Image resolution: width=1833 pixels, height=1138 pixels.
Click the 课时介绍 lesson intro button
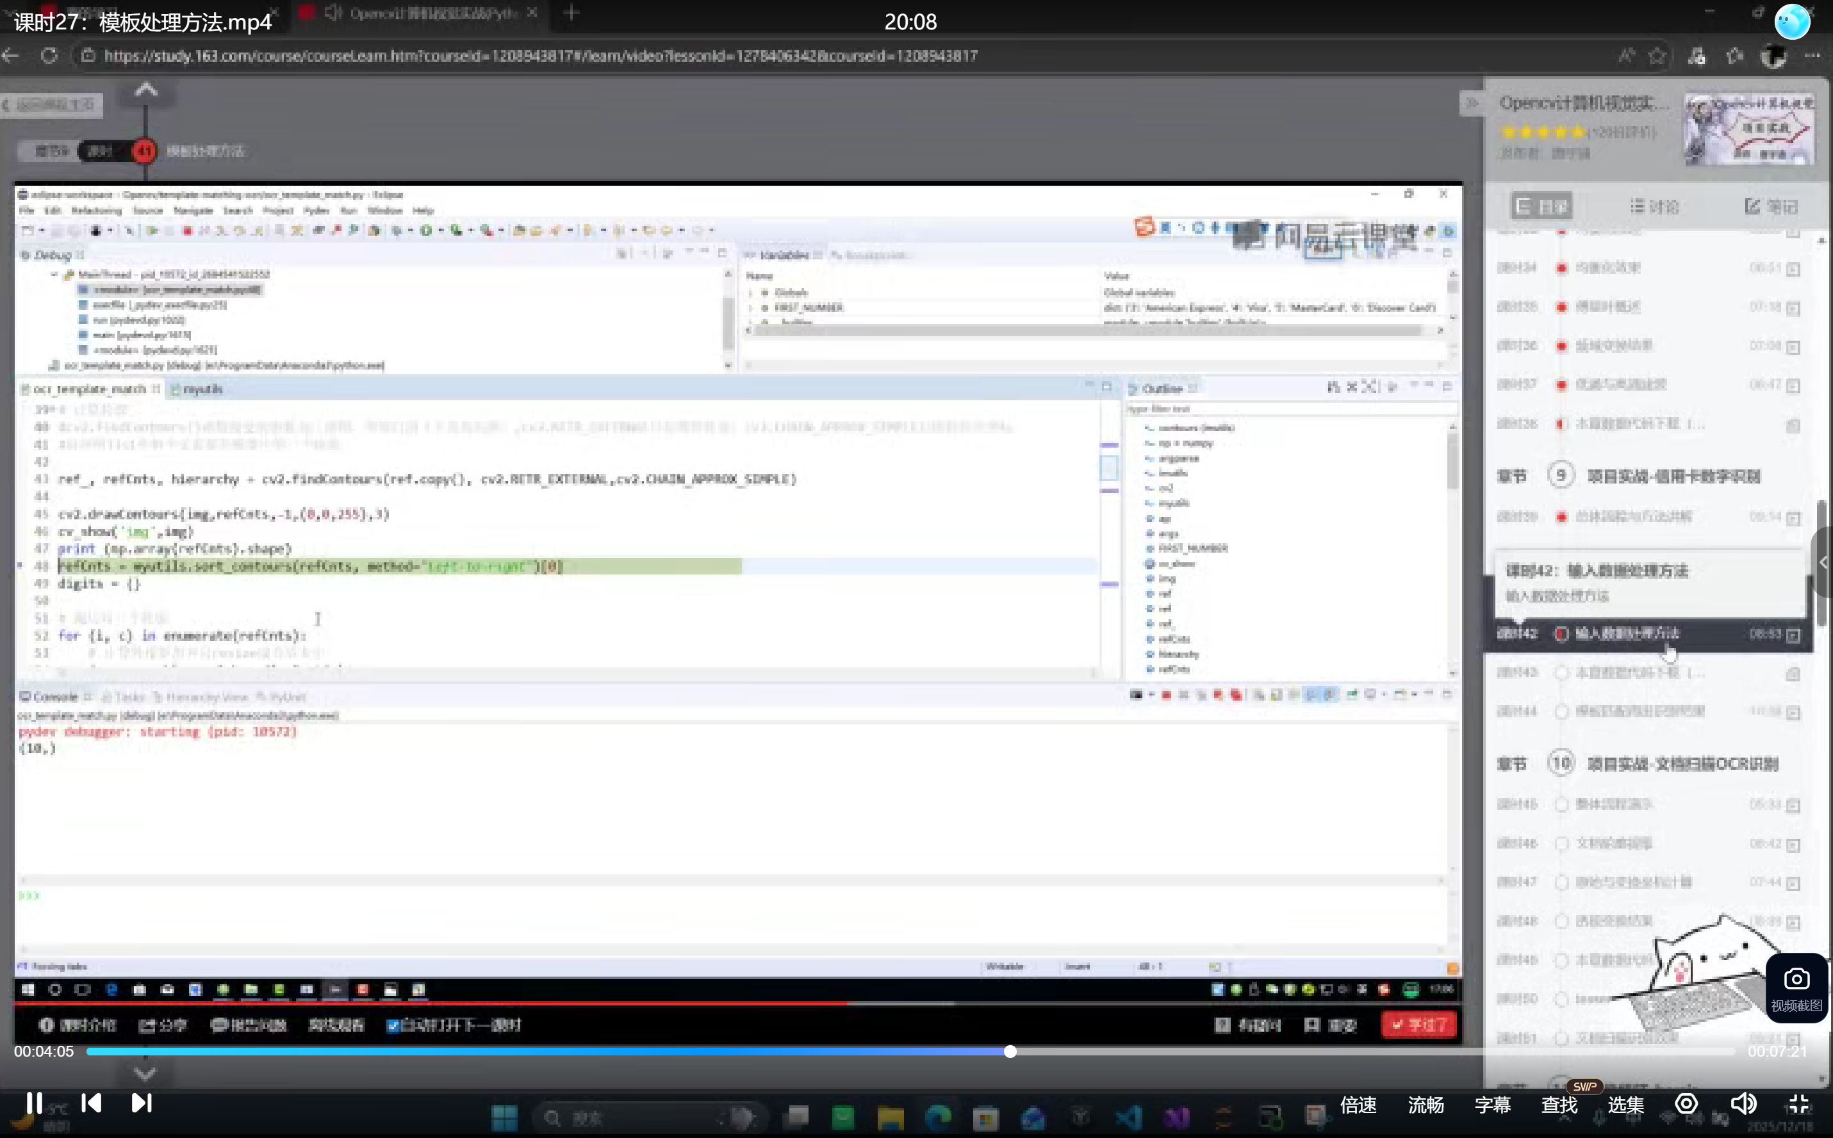coord(78,1025)
